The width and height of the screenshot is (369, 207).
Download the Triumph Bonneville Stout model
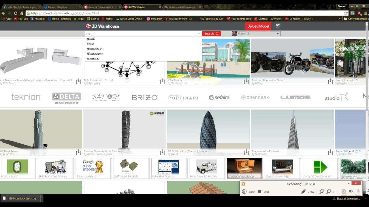(330, 82)
